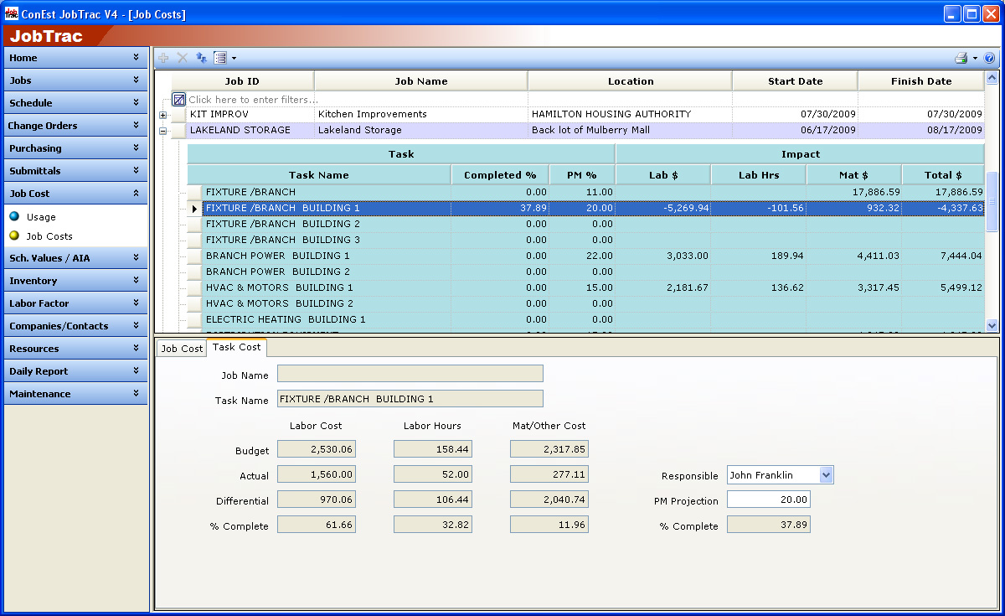
Task: Click the delete (X) toolbar icon
Action: click(x=182, y=58)
